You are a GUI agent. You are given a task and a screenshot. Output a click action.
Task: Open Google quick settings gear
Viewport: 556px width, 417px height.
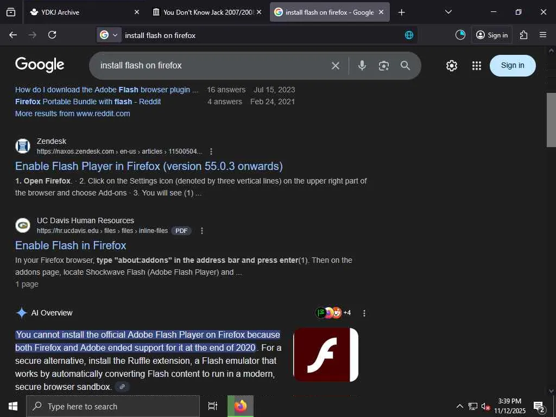click(451, 66)
